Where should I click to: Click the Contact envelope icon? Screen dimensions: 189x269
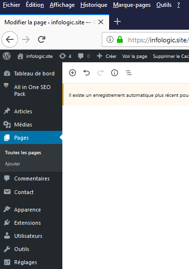(x=7, y=192)
